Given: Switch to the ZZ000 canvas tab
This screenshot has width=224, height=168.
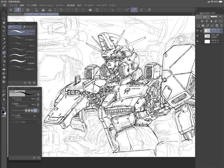Looking at the screenshot, I should pyautogui.click(x=41, y=14).
